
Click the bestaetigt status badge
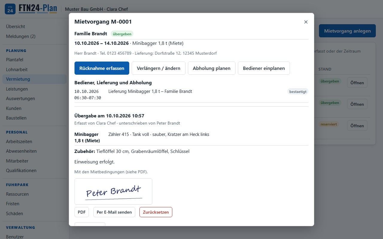tap(298, 92)
